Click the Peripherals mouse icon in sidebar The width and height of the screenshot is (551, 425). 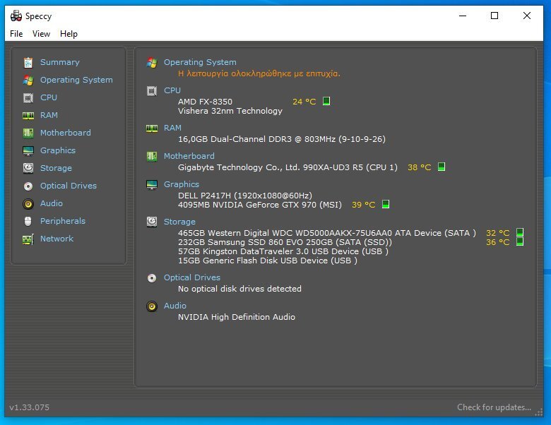click(x=28, y=221)
